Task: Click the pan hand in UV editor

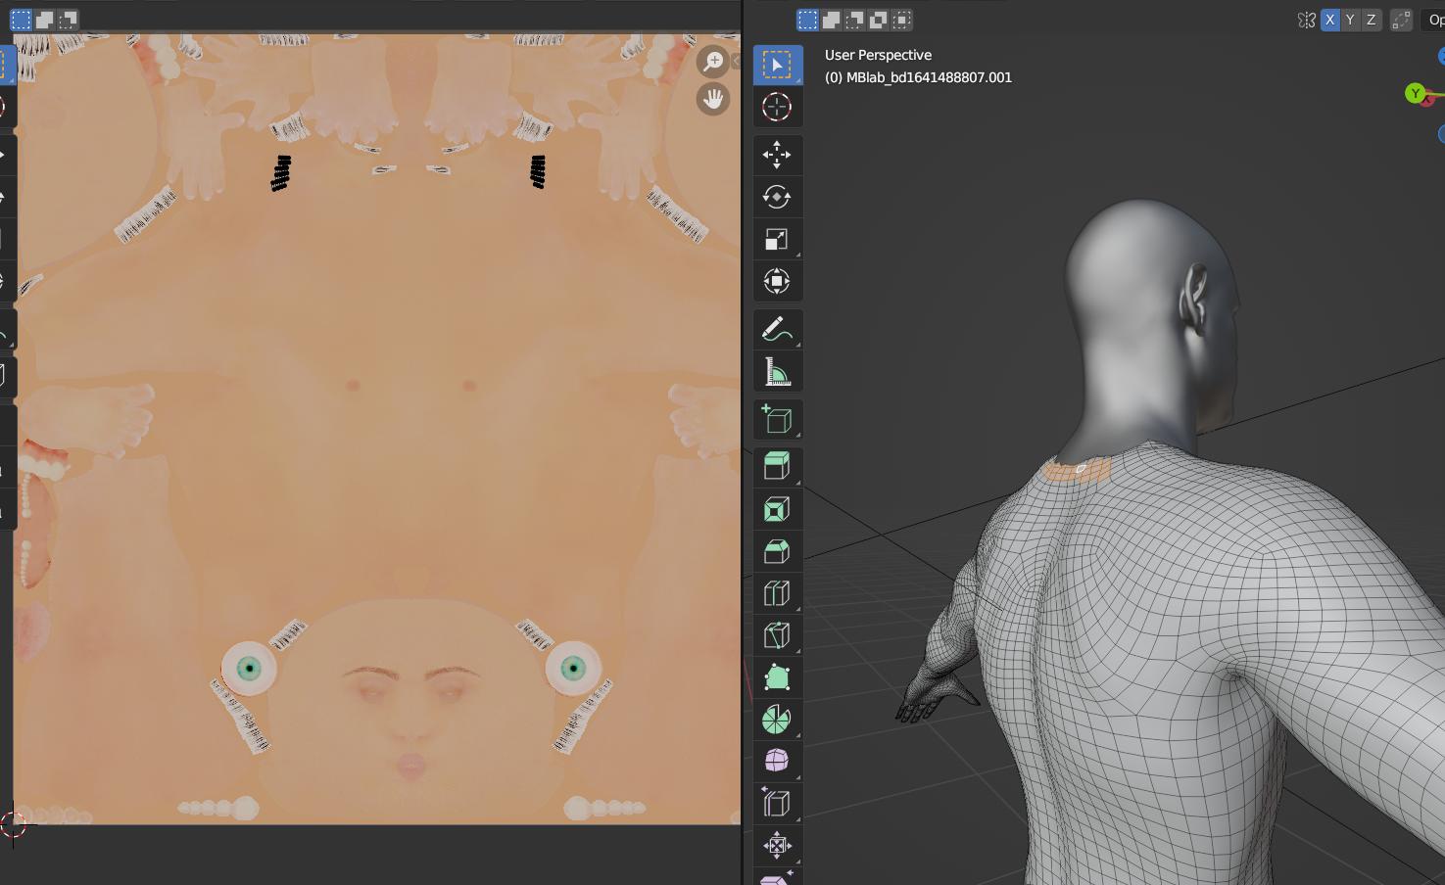Action: click(713, 99)
